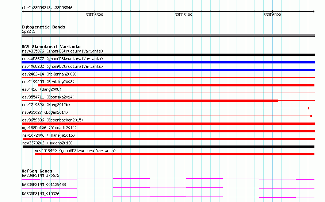The width and height of the screenshot is (325, 202).
Task: Open the RASGRP3|NM_001139488 transcript label
Action: coord(44,184)
